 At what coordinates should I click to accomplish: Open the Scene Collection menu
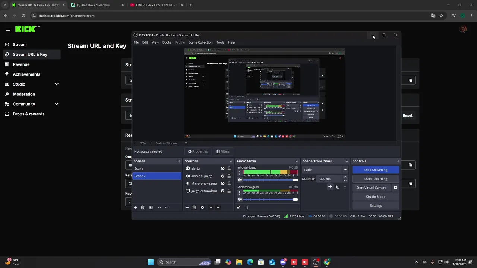200,42
